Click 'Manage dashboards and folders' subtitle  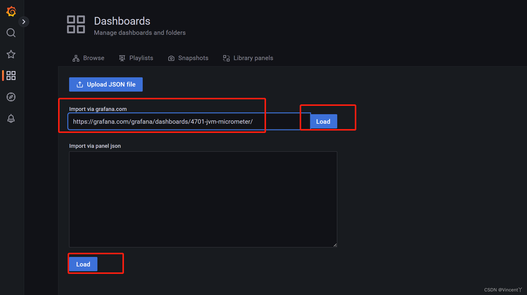(140, 33)
